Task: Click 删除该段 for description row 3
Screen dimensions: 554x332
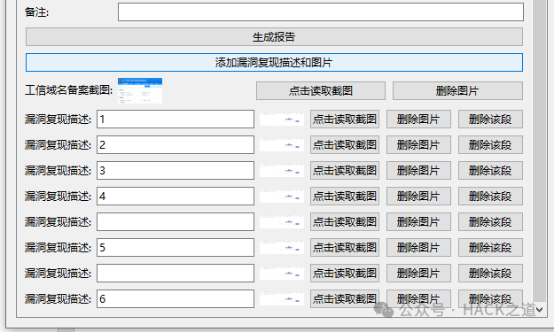Action: (490, 171)
